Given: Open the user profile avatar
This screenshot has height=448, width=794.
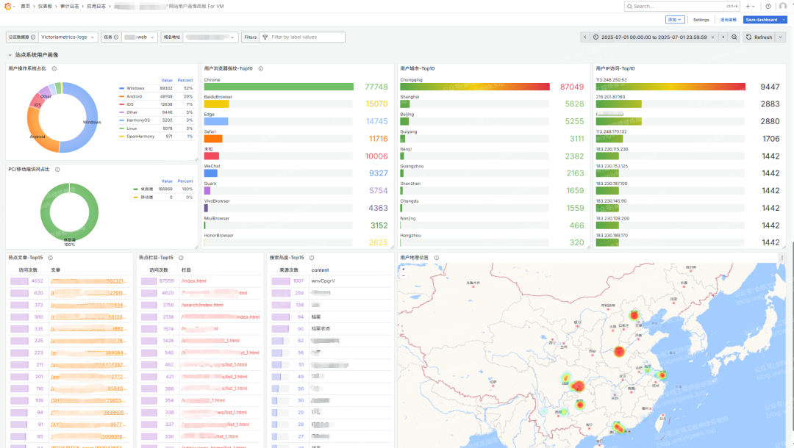Looking at the screenshot, I should (x=783, y=6).
